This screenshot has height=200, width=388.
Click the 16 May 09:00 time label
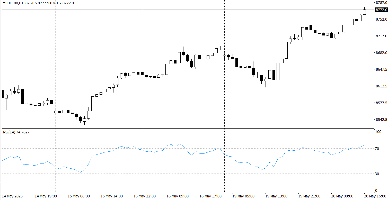coord(178,196)
